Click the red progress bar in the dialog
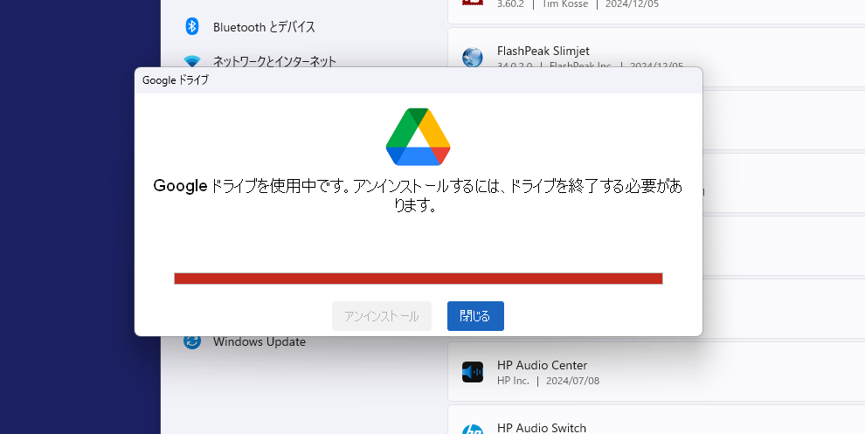 pos(418,279)
